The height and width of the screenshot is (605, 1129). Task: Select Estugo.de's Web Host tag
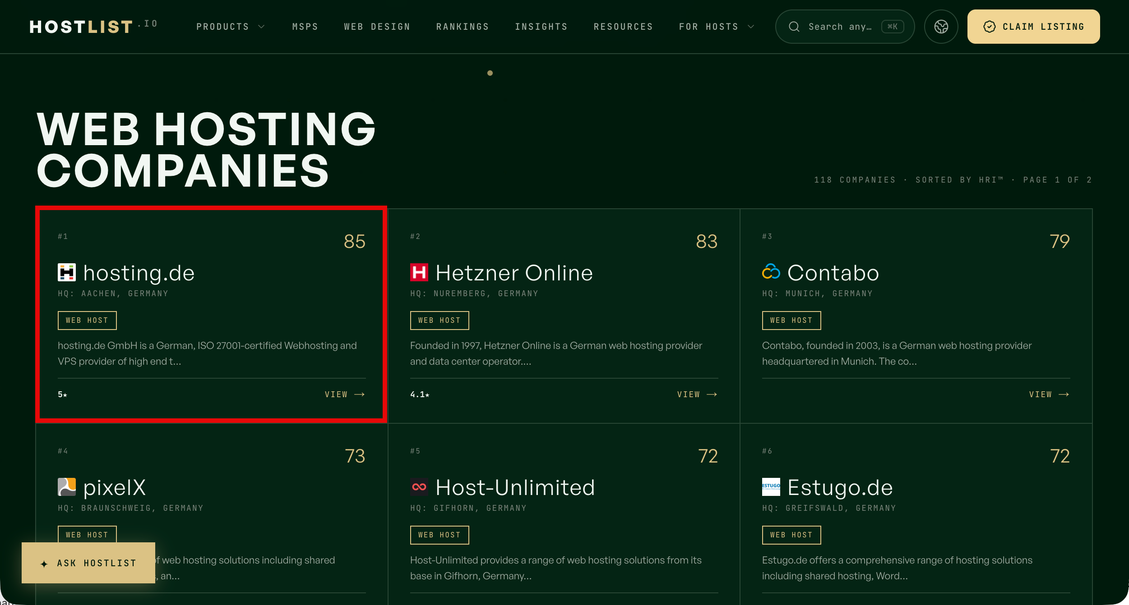coord(791,535)
